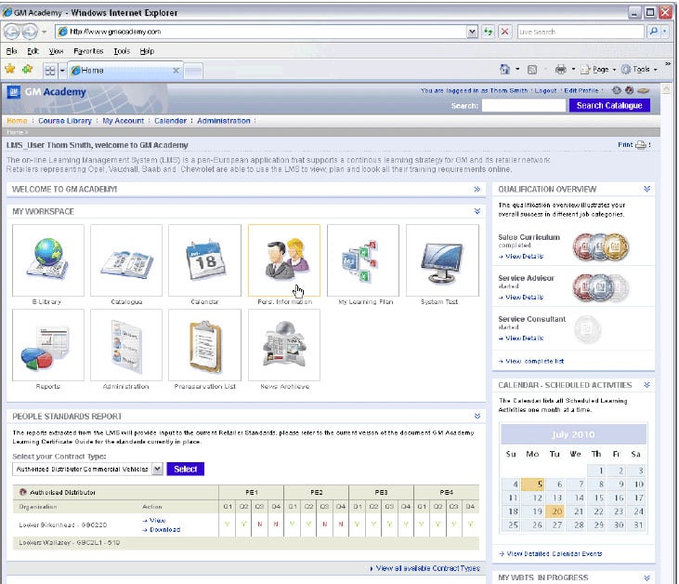
Task: Open the Prereservation List clipboard icon
Action: tap(204, 345)
